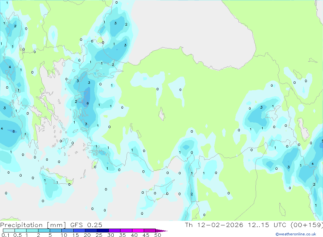Open the weatheronline.co.uk link
The image size is (323, 237).
point(296,234)
